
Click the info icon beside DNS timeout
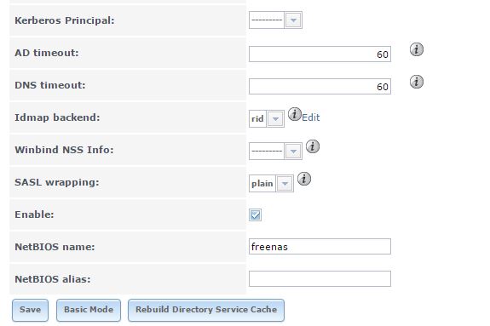[x=416, y=82]
